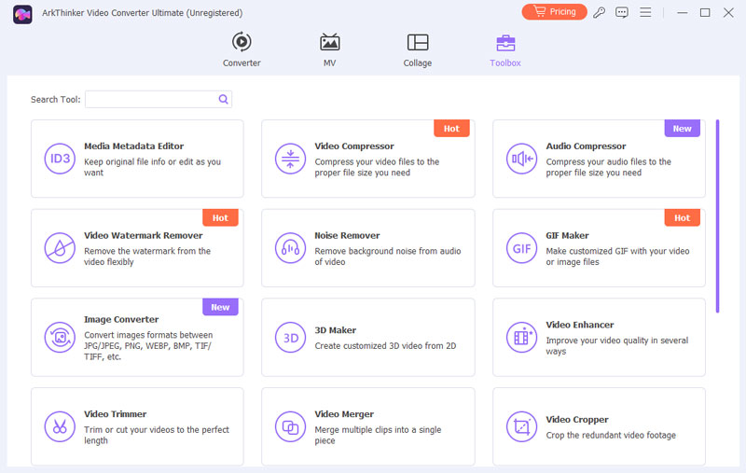The image size is (746, 473).
Task: Click the New badge on Image Converter
Action: click(x=220, y=307)
